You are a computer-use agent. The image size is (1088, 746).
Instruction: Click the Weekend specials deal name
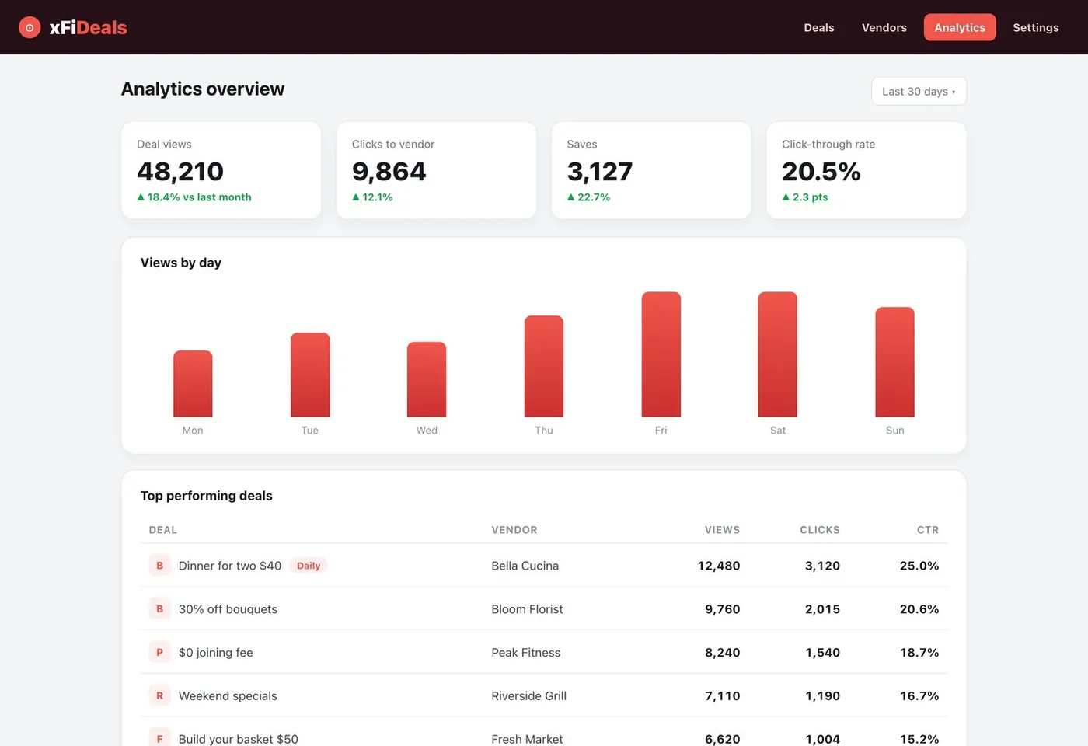coord(228,696)
